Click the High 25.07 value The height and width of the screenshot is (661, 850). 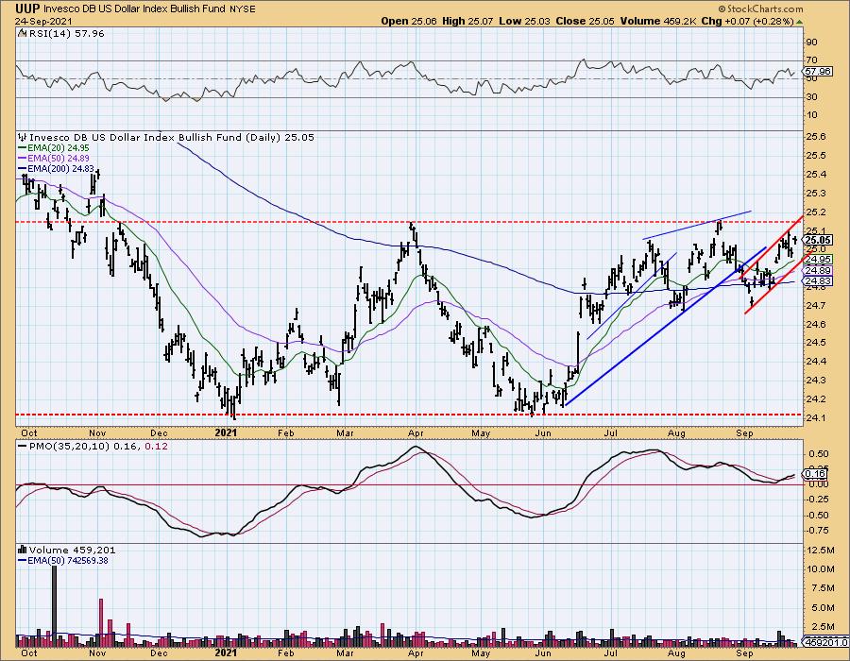tap(467, 21)
